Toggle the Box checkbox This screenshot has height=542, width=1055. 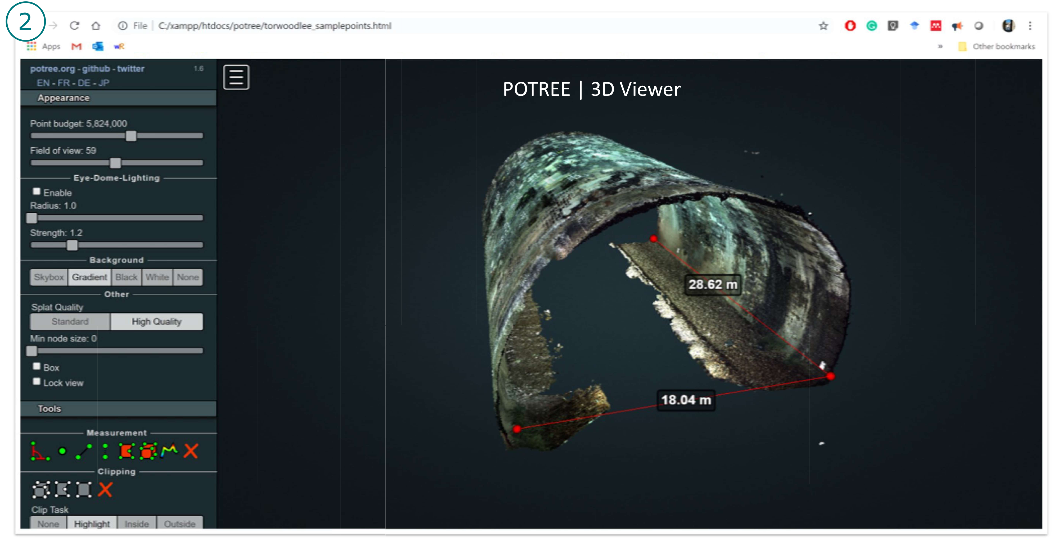[37, 366]
